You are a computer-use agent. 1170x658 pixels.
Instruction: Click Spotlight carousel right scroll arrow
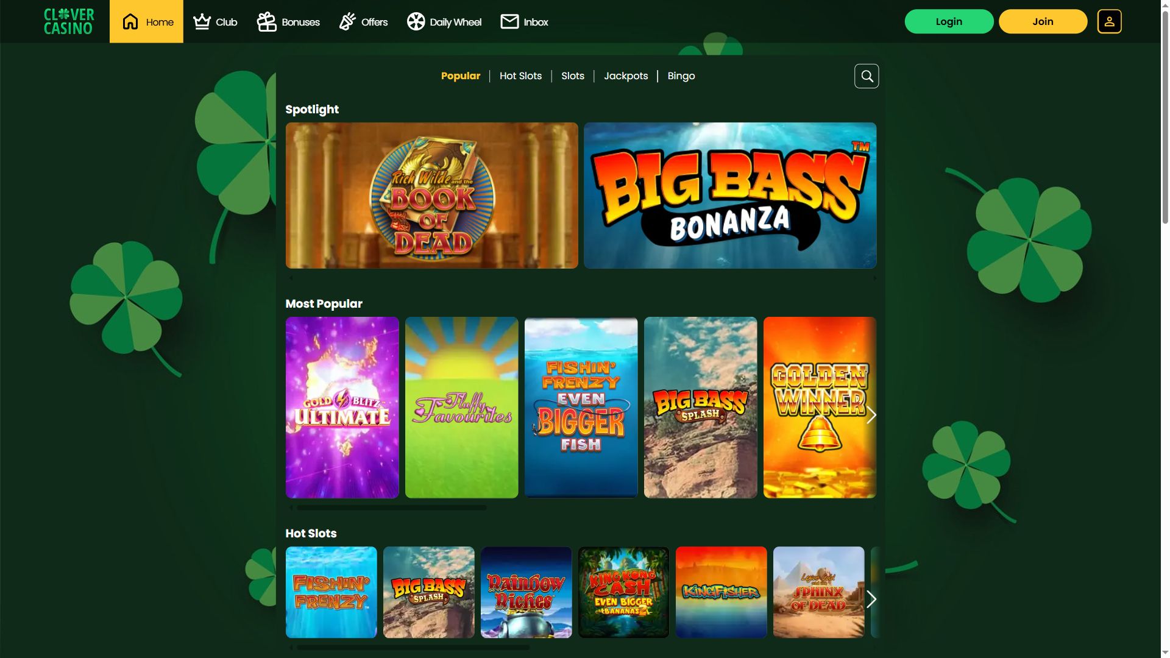(x=874, y=278)
